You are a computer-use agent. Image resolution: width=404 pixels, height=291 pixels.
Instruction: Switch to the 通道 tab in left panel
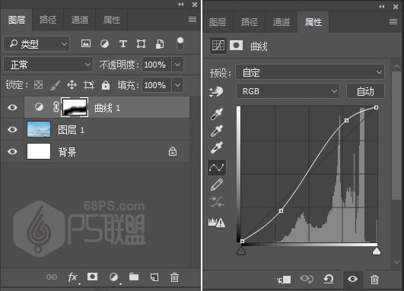(80, 20)
